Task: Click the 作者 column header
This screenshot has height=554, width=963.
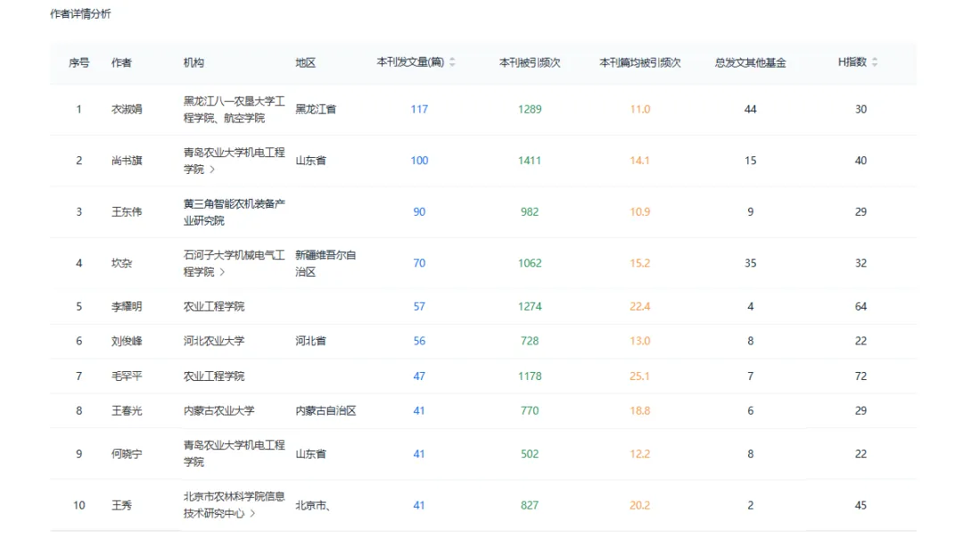Action: point(121,62)
